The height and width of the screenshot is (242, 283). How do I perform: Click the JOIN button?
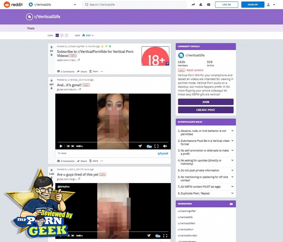tap(206, 102)
